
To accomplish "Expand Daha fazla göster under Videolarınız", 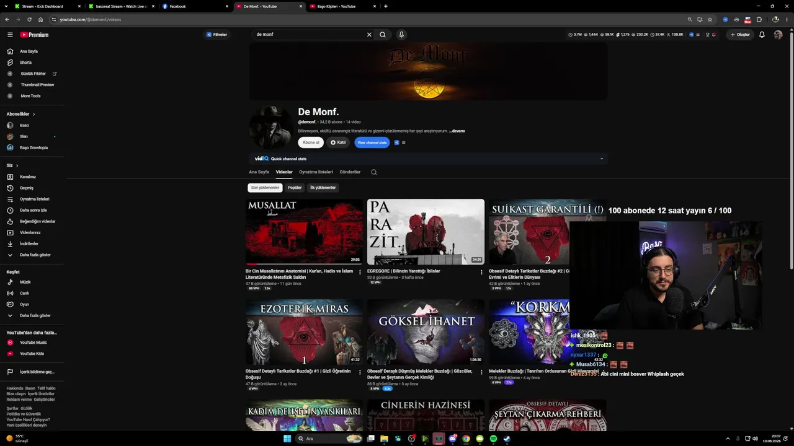I will [x=35, y=255].
